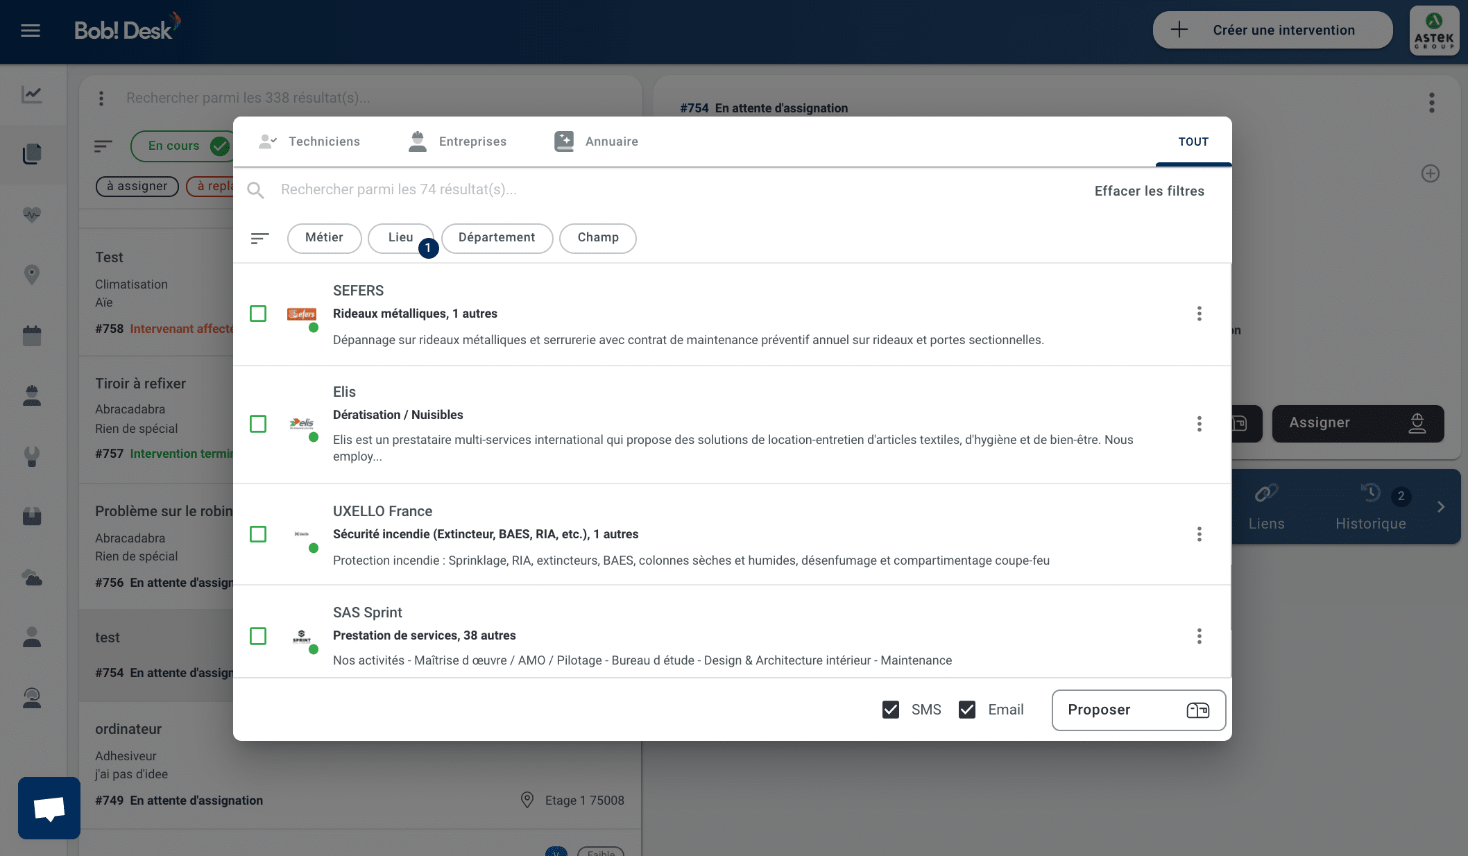The image size is (1468, 856).
Task: Open the Test Climatisation intervention #758
Action: pyautogui.click(x=156, y=293)
